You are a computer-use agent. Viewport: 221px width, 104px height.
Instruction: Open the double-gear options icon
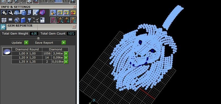[4, 13]
